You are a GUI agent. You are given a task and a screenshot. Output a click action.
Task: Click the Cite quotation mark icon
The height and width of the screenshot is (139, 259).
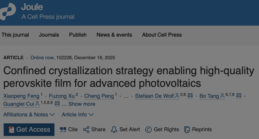coord(63,130)
